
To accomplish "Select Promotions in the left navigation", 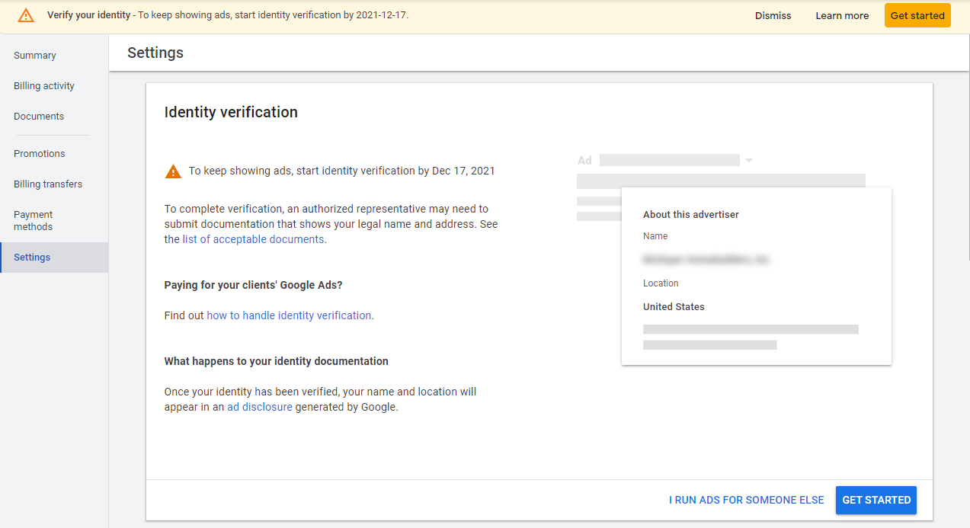I will point(40,154).
